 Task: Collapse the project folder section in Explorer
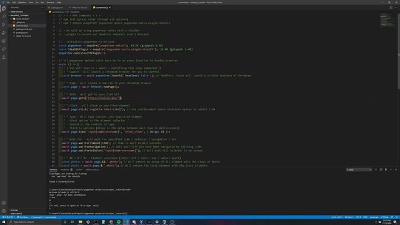27,15
